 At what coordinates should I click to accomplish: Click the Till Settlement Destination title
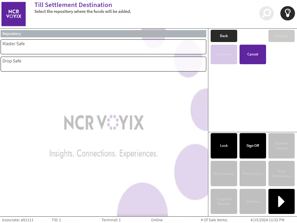[x=73, y=5]
